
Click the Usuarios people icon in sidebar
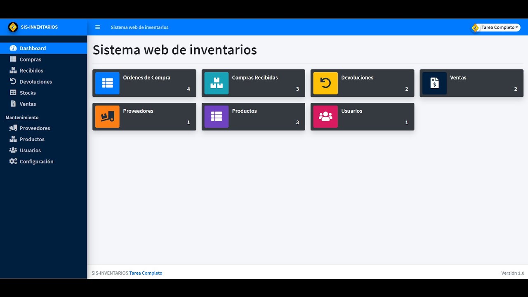pos(13,151)
